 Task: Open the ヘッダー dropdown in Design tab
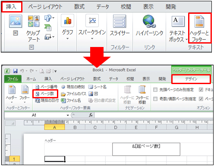pos(12,94)
